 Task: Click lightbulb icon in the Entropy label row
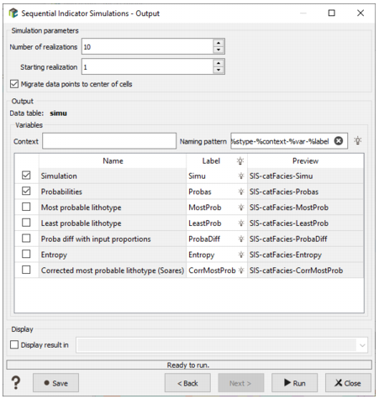[241, 255]
